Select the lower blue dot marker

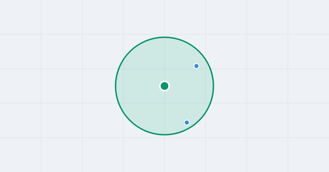pyautogui.click(x=187, y=123)
